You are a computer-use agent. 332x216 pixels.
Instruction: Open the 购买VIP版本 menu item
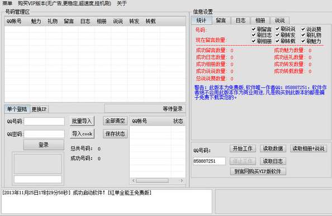(64, 3)
